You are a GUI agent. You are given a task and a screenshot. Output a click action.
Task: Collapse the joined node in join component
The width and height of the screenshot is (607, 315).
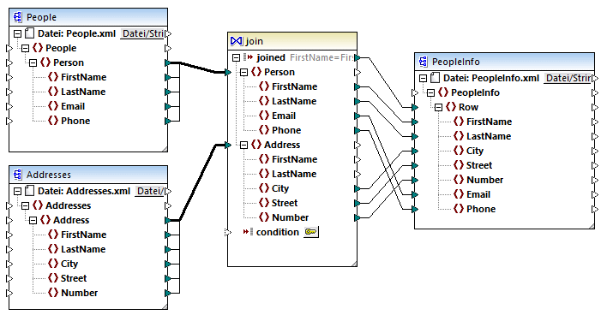[x=236, y=57]
